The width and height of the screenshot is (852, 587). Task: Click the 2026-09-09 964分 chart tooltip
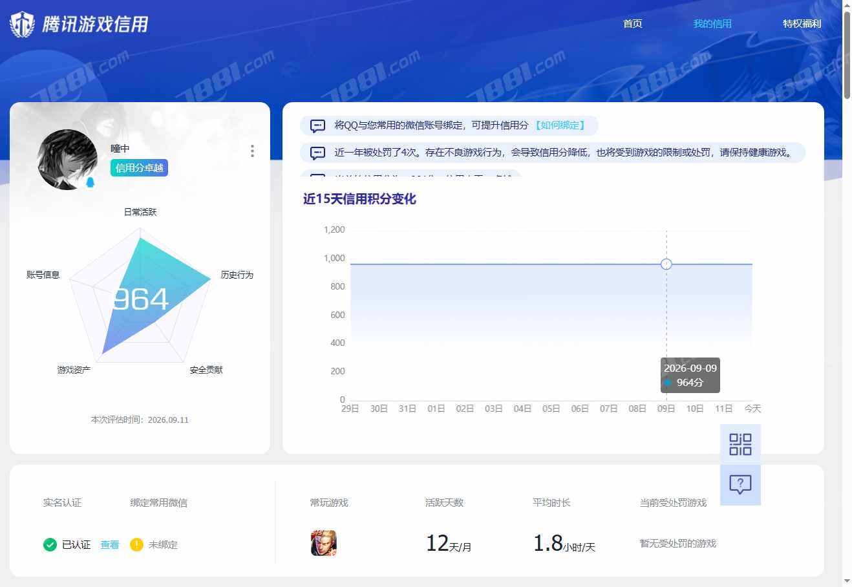tap(690, 375)
